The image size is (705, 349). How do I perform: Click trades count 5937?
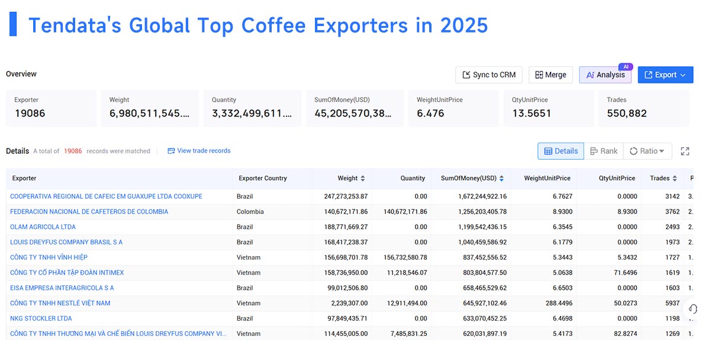(672, 303)
